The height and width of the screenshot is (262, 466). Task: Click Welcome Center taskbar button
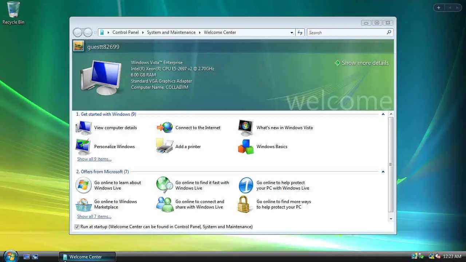tap(87, 257)
